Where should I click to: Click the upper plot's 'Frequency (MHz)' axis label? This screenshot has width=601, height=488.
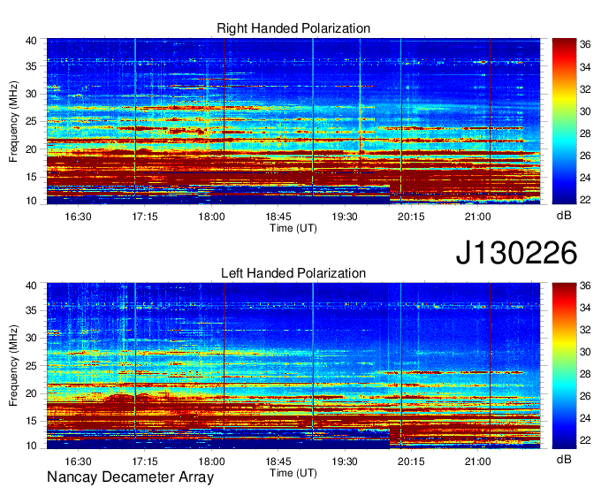13,121
